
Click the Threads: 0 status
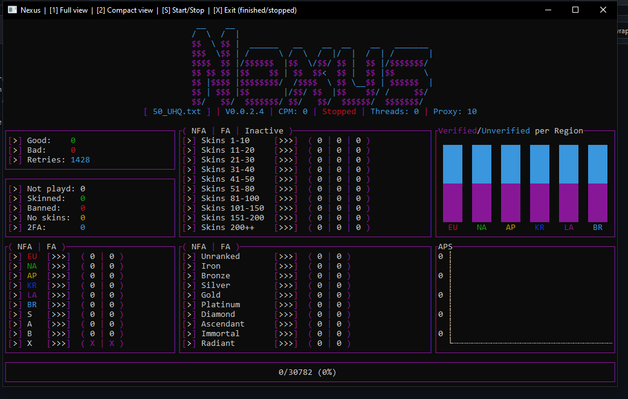pyautogui.click(x=395, y=112)
